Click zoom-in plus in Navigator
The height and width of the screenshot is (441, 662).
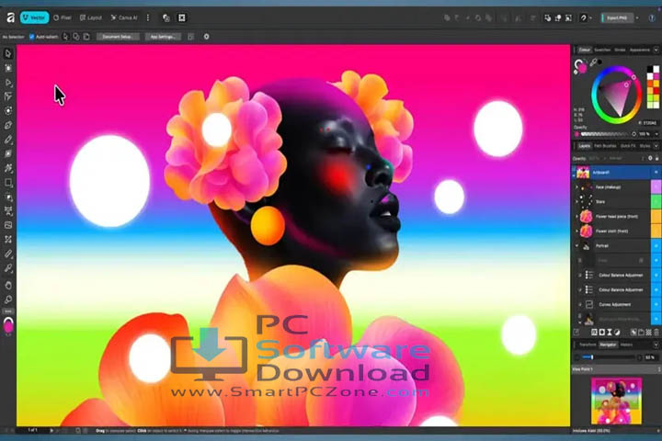(640, 357)
